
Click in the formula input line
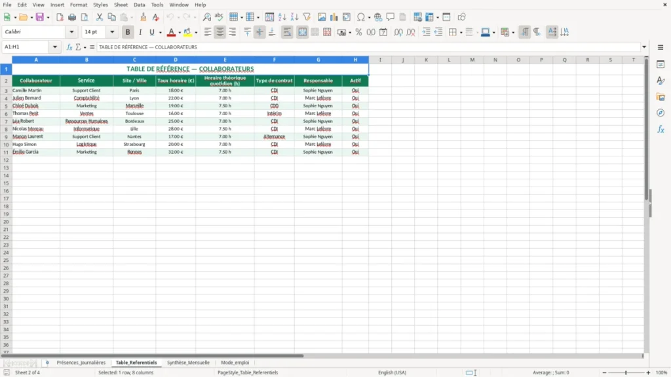coord(368,47)
